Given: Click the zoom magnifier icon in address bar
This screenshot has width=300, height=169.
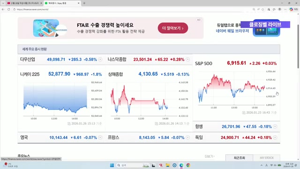Looking at the screenshot, I should pyautogui.click(x=254, y=9).
